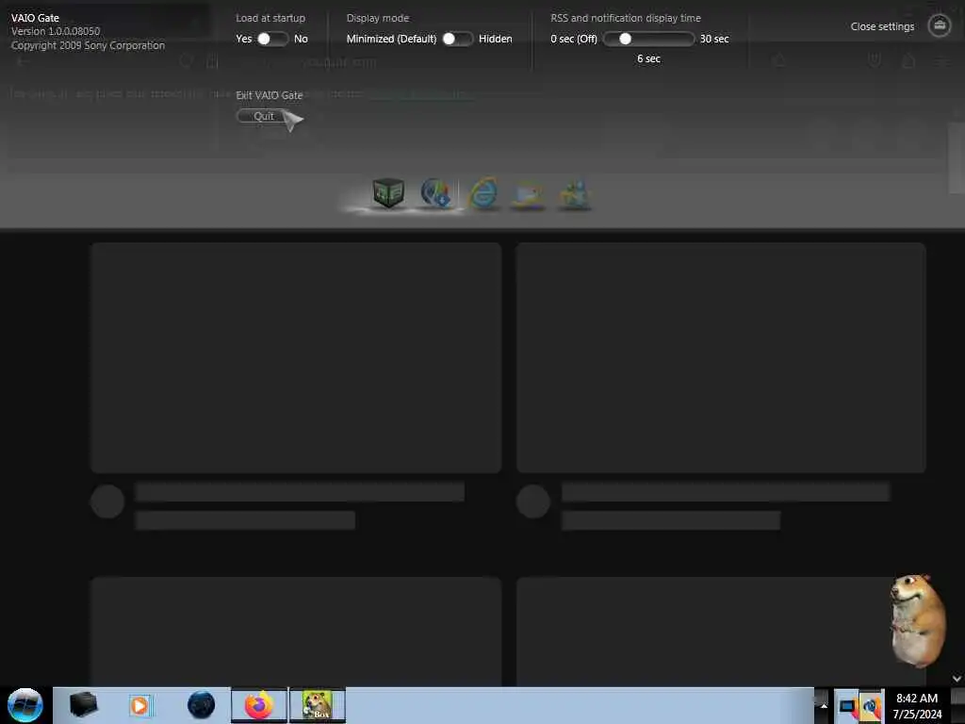
Task: Click the second loading video thumbnail placeholder
Action: point(721,357)
